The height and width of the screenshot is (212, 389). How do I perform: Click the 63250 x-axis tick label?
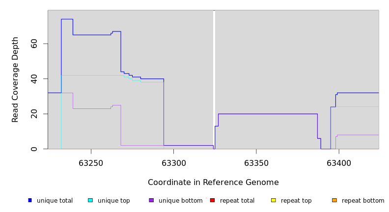[x=91, y=163]
